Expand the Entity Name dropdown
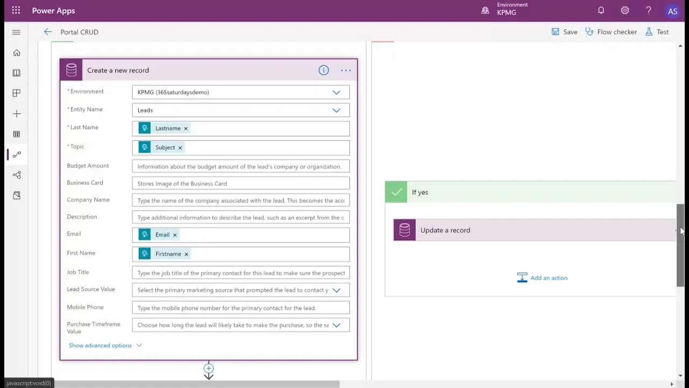This screenshot has height=388, width=689. point(336,110)
